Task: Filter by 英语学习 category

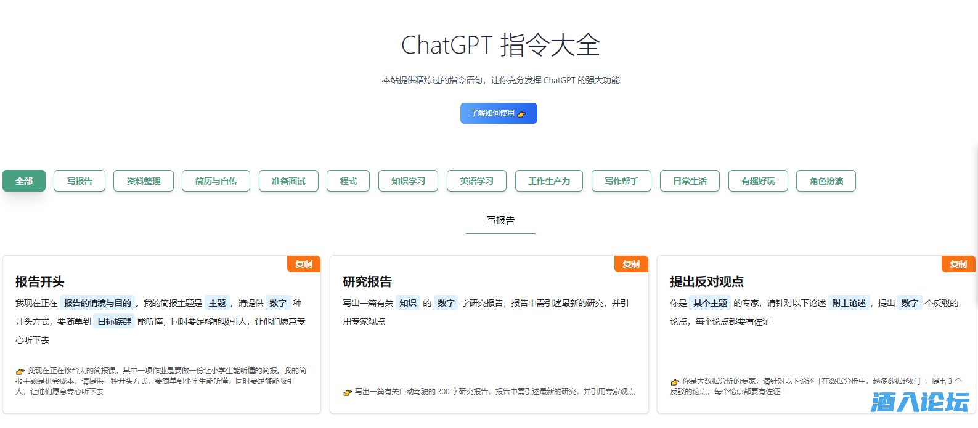Action: coord(476,181)
